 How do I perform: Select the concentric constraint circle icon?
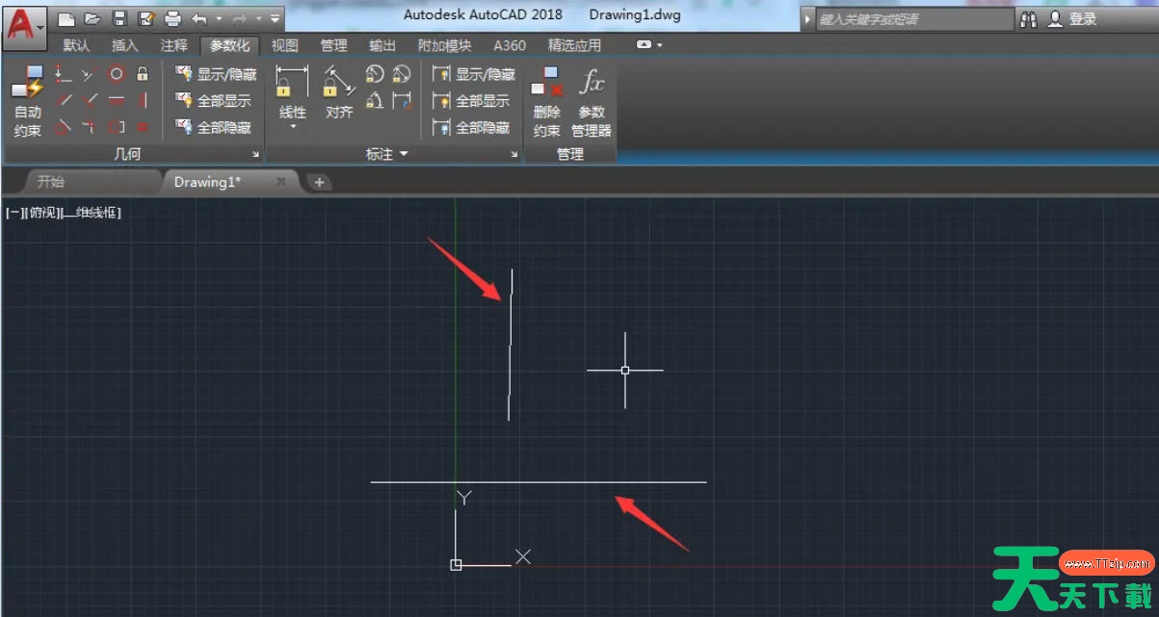(116, 74)
